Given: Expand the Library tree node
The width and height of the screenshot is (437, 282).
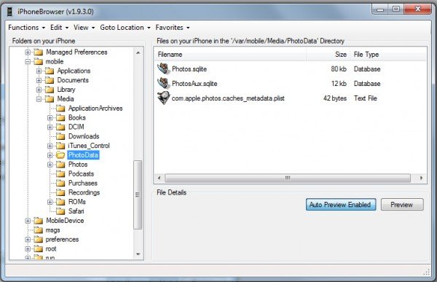Looking at the screenshot, I should pos(39,90).
